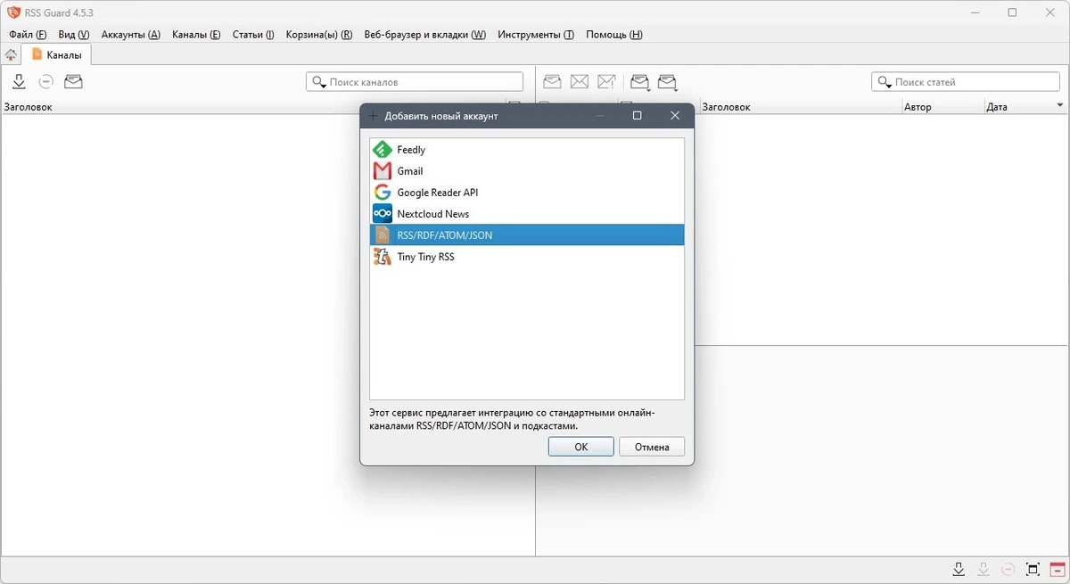Switch to the Каналы tab
The width and height of the screenshot is (1070, 584).
[57, 55]
